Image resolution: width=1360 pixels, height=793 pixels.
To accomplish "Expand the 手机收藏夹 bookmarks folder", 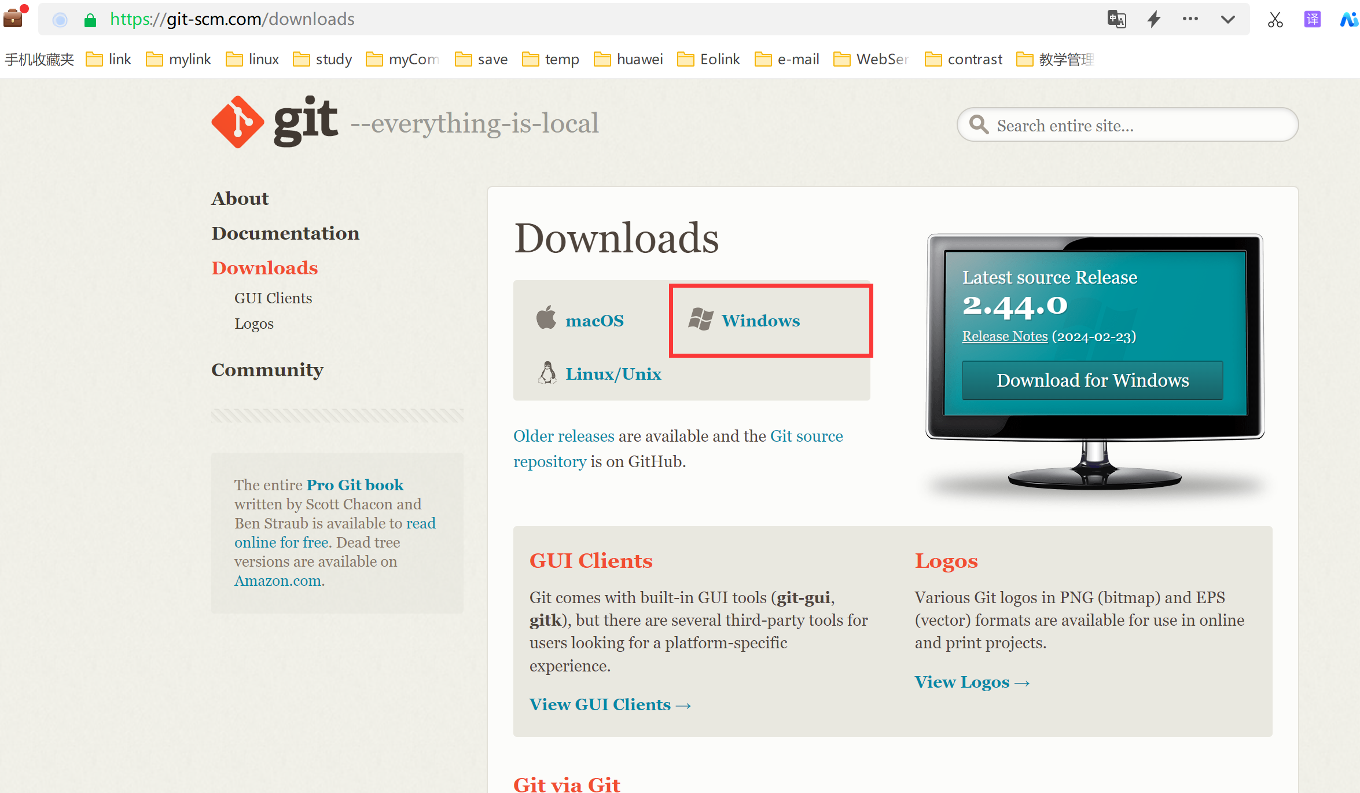I will coord(39,58).
